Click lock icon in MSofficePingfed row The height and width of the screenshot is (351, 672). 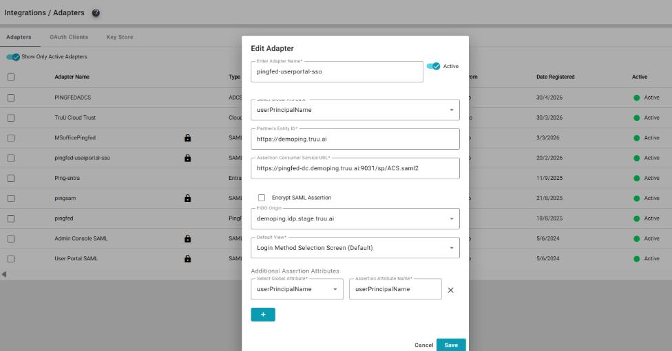coord(188,137)
